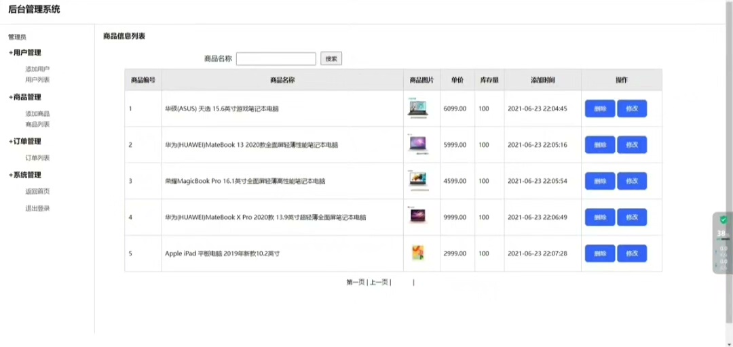Viewport: 733px width, 347px height.
Task: Go to 用户列表 page
Action: click(x=37, y=80)
